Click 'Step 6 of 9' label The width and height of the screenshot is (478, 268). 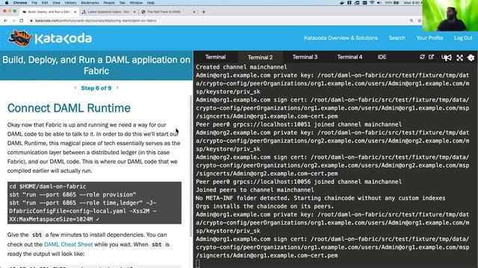pos(96,88)
